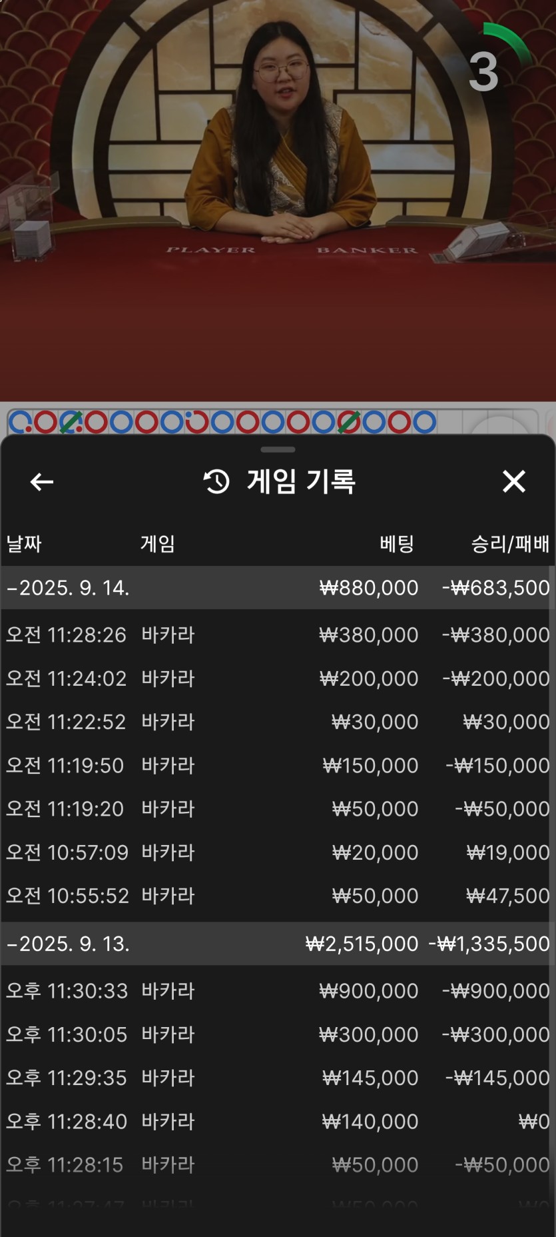The height and width of the screenshot is (1237, 556).
Task: Close the game history panel
Action: pos(513,481)
